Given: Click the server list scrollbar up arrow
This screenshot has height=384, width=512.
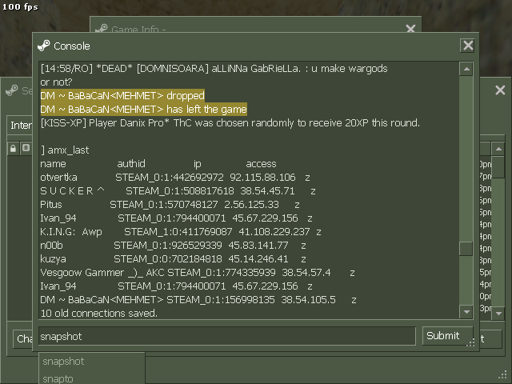Looking at the screenshot, I should [498, 149].
